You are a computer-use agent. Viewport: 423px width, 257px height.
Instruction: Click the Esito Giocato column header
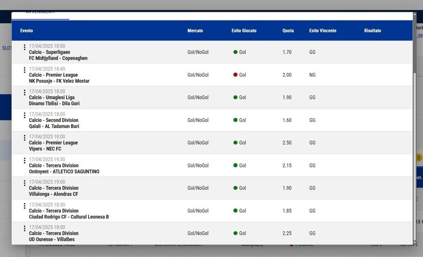244,30
